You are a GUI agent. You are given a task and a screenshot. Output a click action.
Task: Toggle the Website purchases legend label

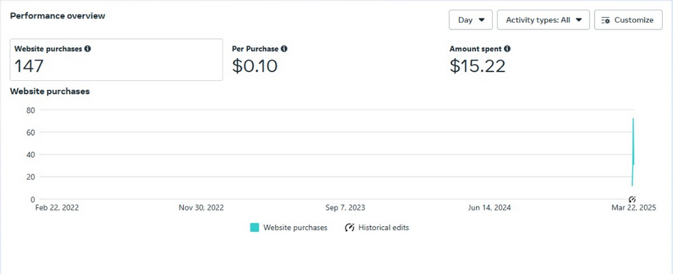[295, 228]
